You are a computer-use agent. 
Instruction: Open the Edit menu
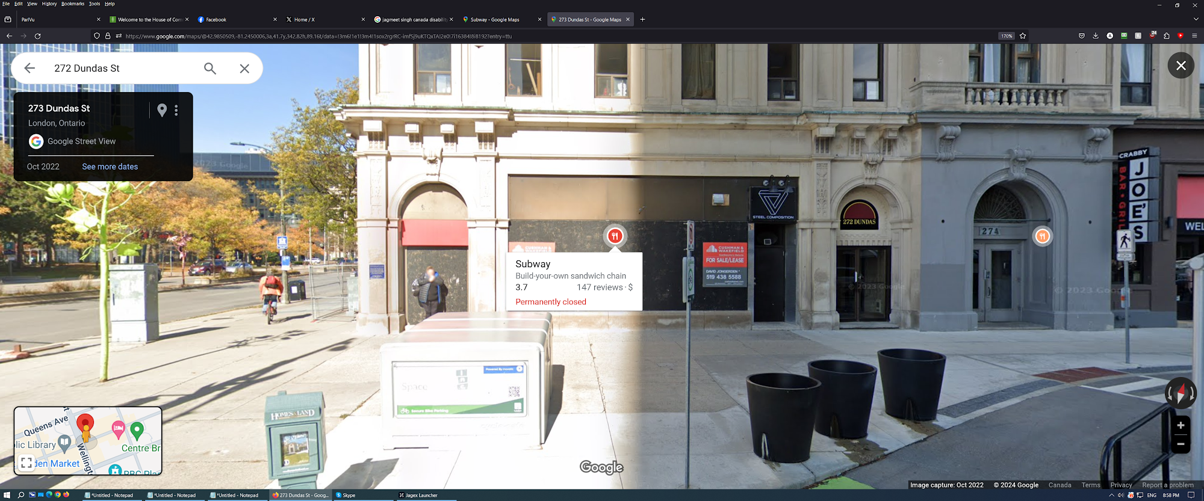[x=19, y=4]
